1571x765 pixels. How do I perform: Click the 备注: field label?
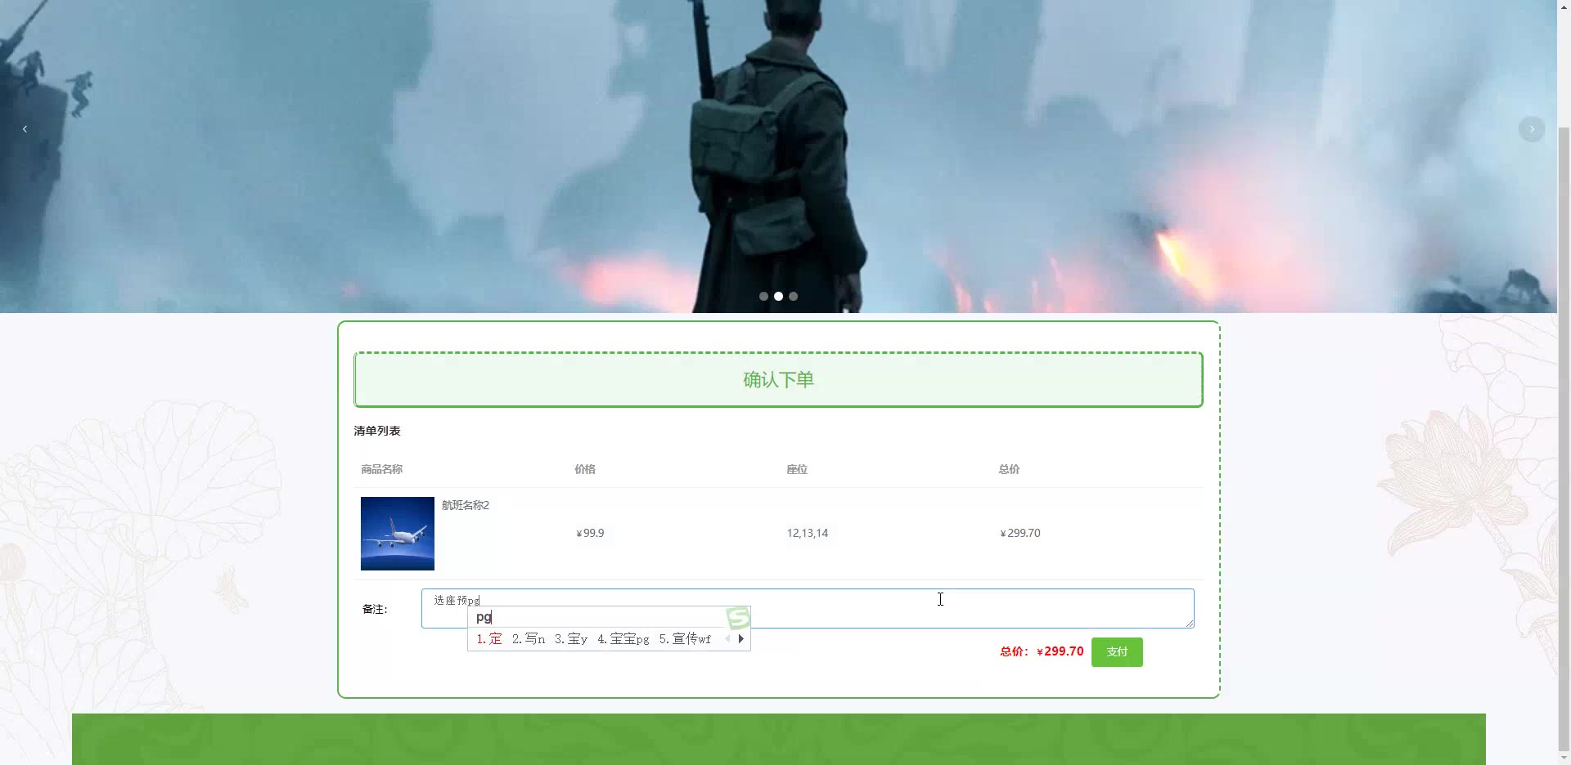coord(375,609)
